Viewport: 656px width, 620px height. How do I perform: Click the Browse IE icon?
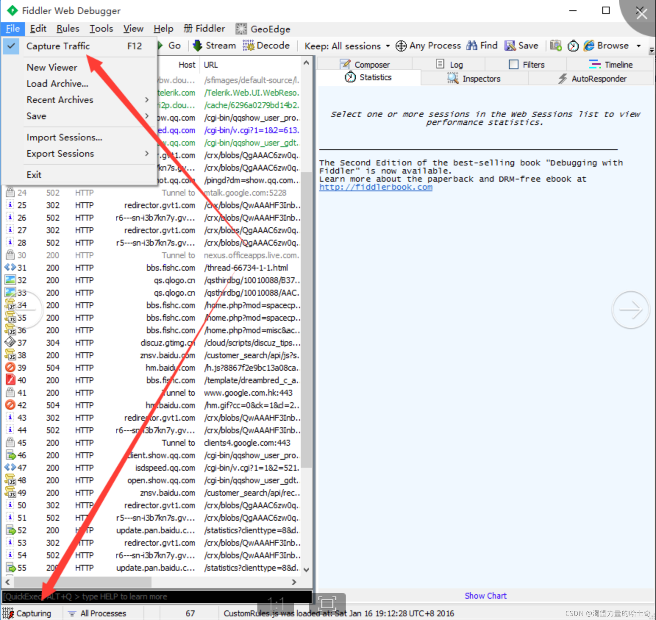click(x=589, y=46)
